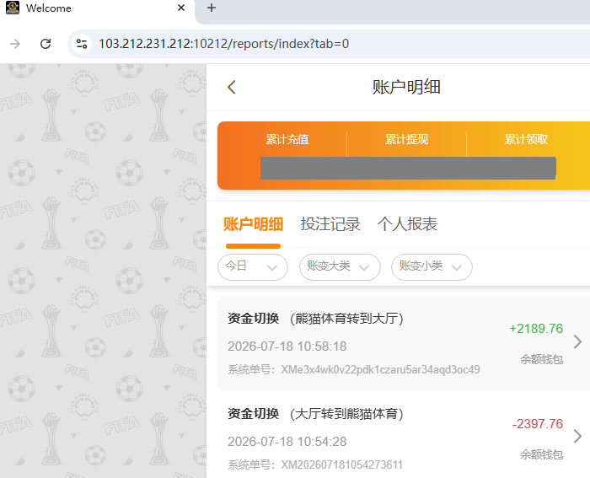The image size is (590, 478).
Task: Click record title 熊猫体育转到大厅
Action: point(346,319)
